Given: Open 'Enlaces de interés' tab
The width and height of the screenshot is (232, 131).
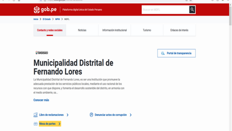Looking at the screenshot, I should point(179,30).
